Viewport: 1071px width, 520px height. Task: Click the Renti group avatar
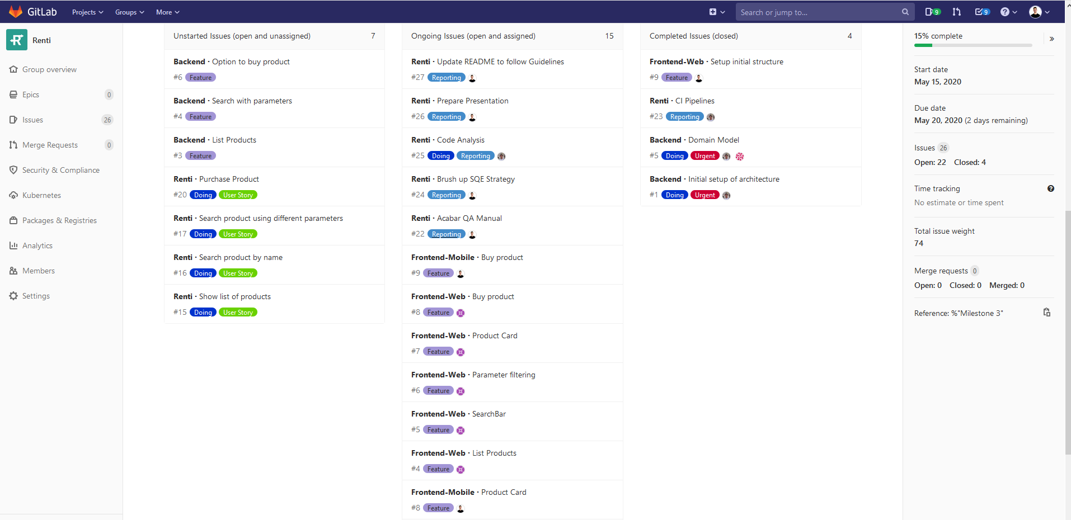coord(17,40)
